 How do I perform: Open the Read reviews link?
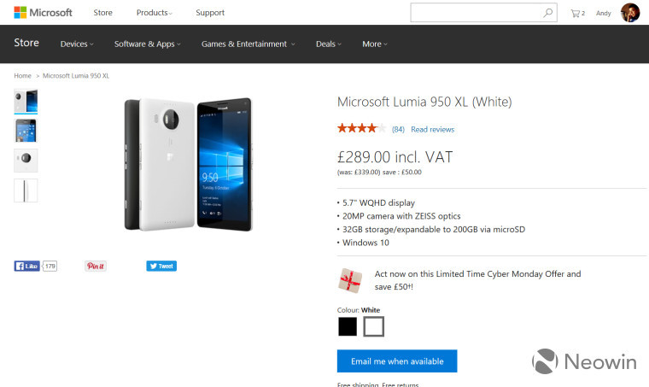[x=433, y=130]
